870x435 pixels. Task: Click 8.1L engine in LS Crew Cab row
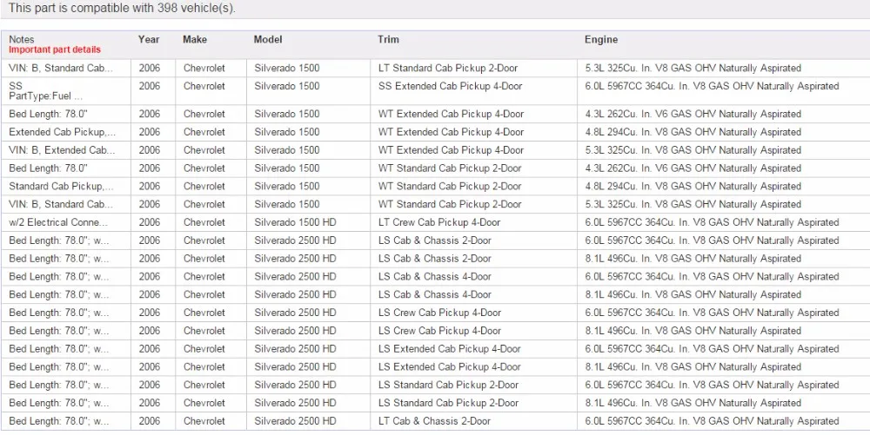click(693, 331)
